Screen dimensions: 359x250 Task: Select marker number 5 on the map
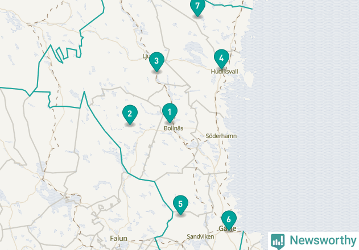pos(180,204)
